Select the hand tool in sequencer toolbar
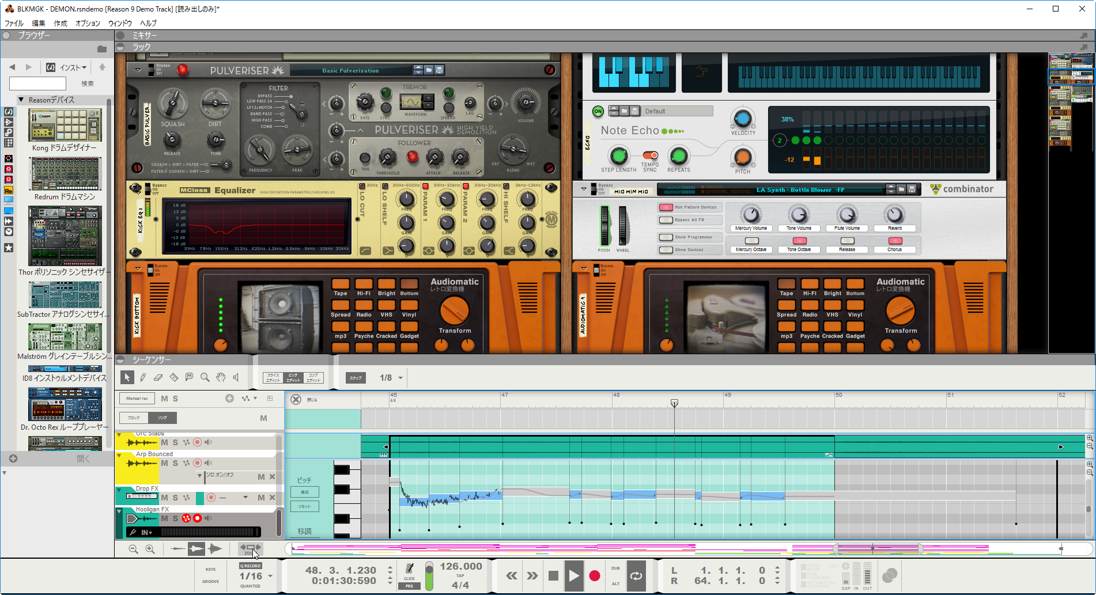The width and height of the screenshot is (1096, 595). (221, 377)
